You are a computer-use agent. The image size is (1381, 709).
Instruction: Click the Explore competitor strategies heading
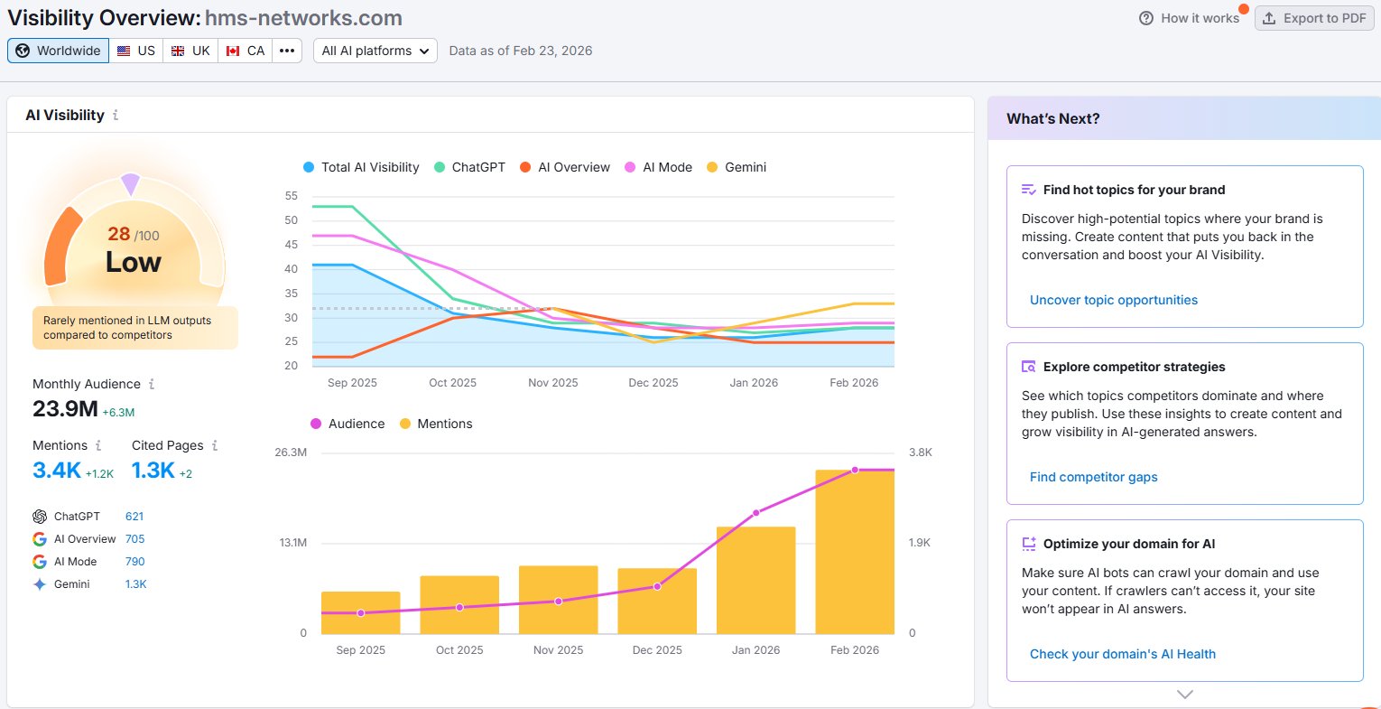[1134, 367]
